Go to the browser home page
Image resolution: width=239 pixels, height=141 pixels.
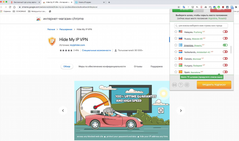[14, 7]
